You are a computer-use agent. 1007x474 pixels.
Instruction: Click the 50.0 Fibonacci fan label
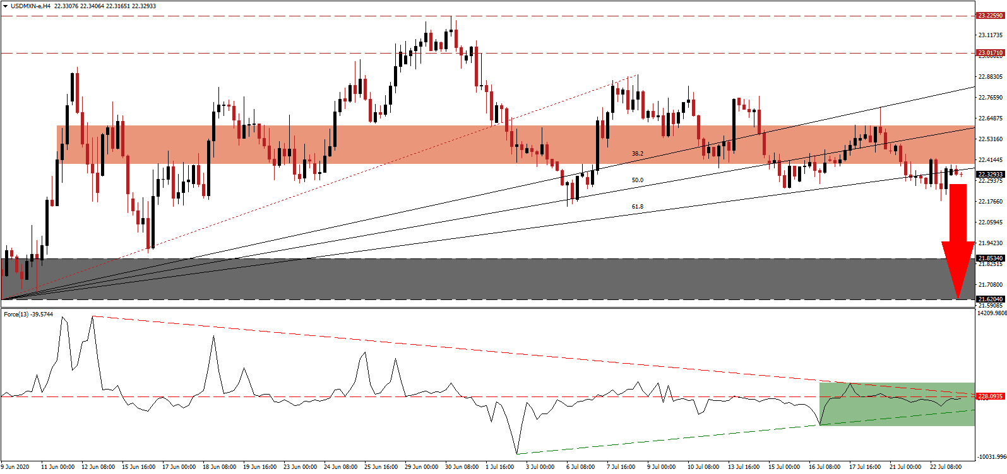click(x=638, y=180)
